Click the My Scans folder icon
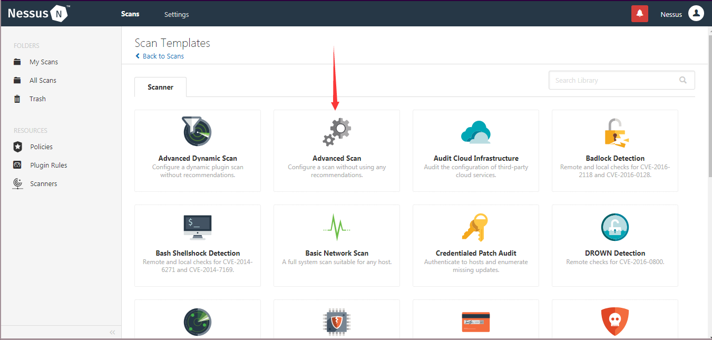The width and height of the screenshot is (712, 340). [17, 62]
